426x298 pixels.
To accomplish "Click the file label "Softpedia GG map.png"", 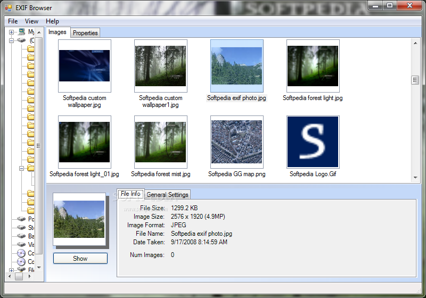I will pos(236,174).
